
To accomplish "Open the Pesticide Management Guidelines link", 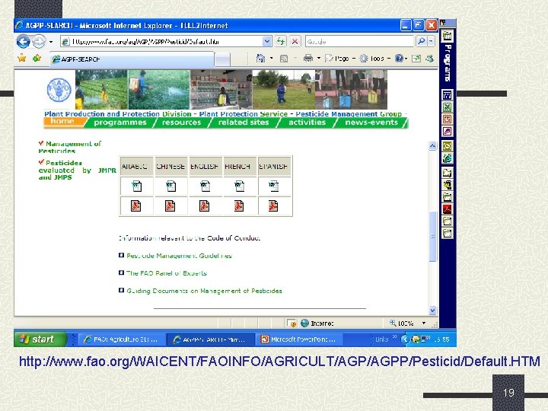I will [179, 256].
